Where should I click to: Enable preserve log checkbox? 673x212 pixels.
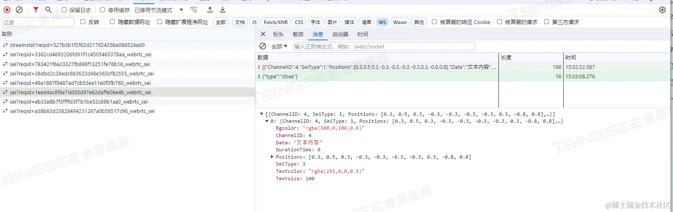[64, 10]
